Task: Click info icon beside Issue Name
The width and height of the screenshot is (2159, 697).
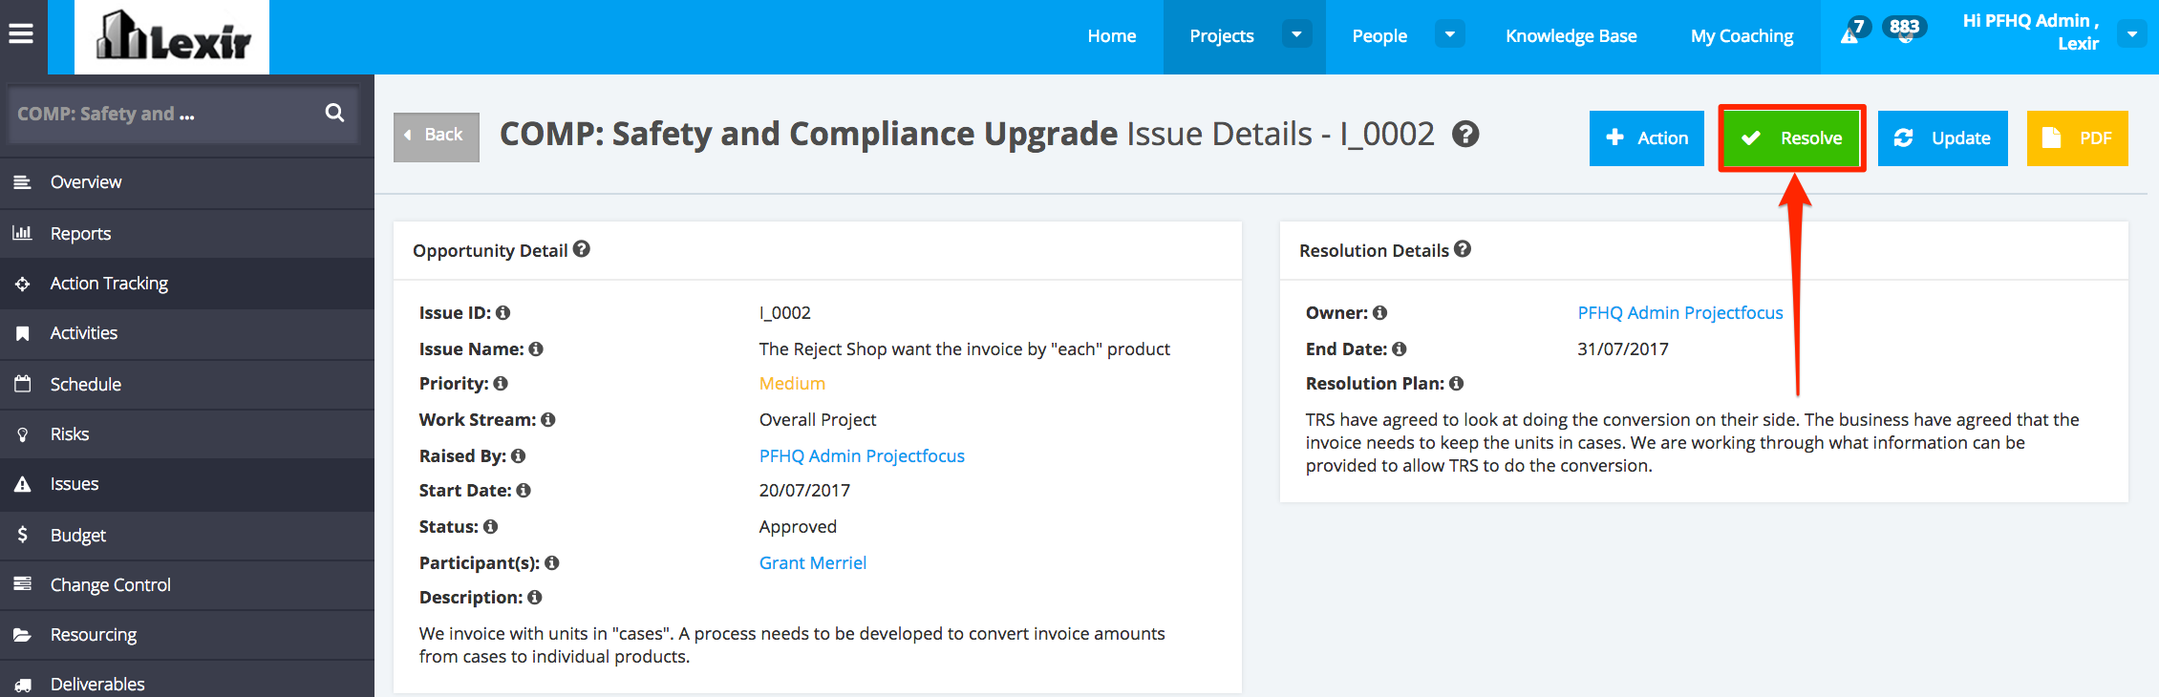Action: (536, 348)
